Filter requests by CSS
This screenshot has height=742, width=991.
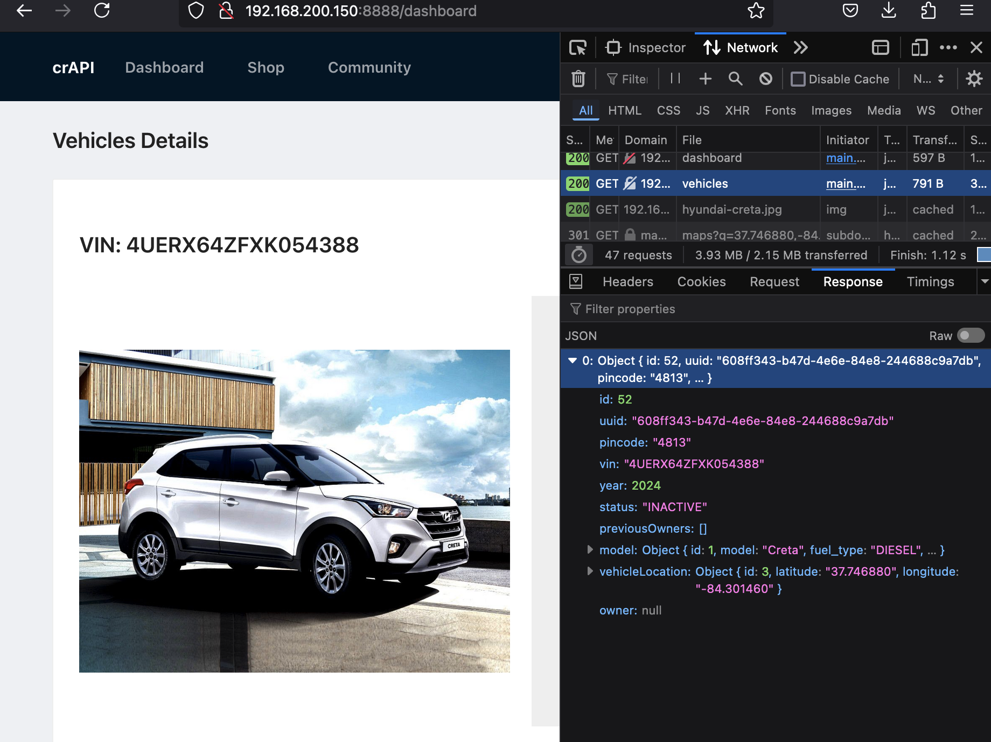click(668, 111)
